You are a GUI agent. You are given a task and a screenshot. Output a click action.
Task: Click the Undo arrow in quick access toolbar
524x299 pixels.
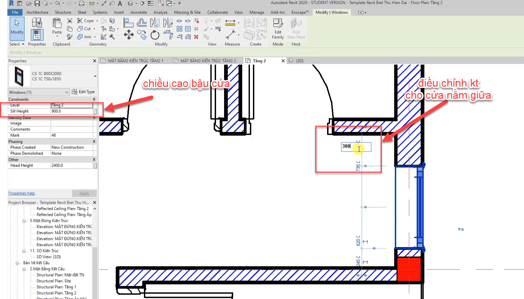pyautogui.click(x=57, y=3)
